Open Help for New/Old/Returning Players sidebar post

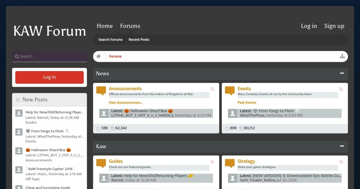[x=54, y=112]
